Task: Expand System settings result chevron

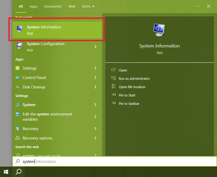Action: [x=95, y=104]
